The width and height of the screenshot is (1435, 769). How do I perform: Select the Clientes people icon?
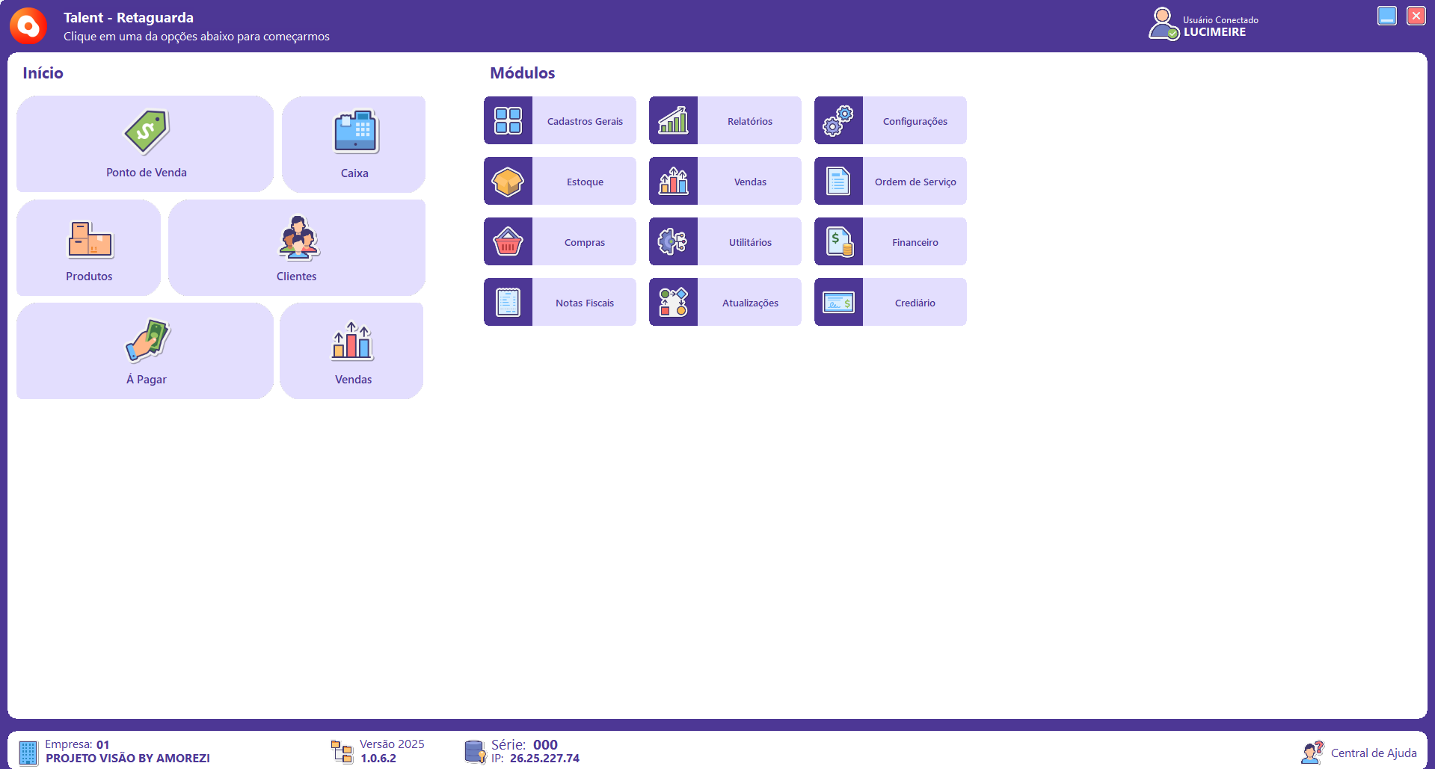(x=298, y=238)
